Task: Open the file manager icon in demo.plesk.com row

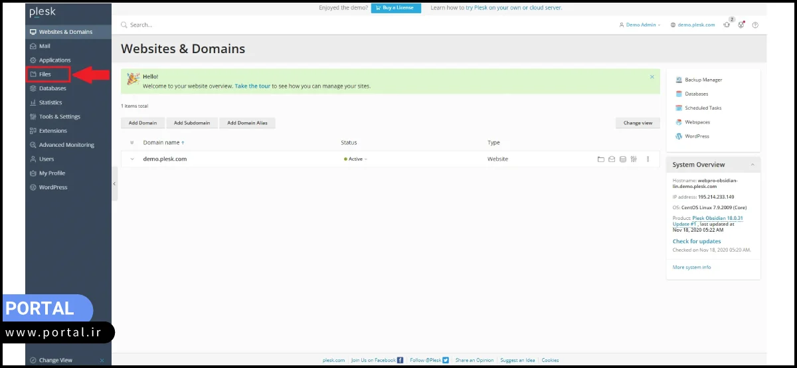Action: coord(600,159)
